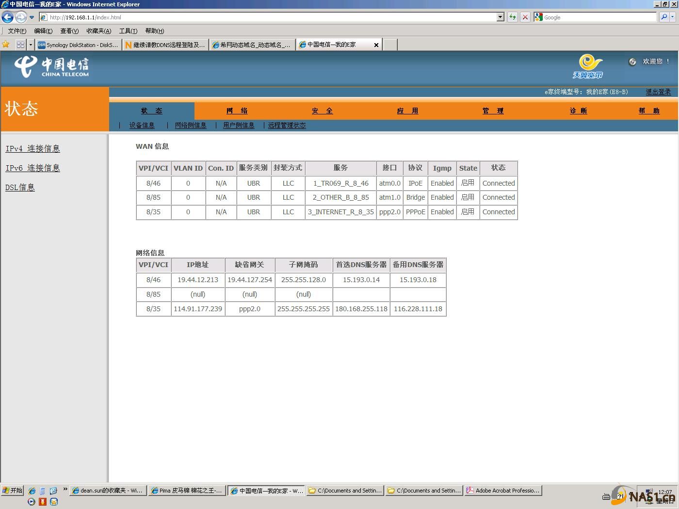This screenshot has width=679, height=509.
Task: Switch to Pima 皮马棉 taskbar window
Action: (186, 491)
